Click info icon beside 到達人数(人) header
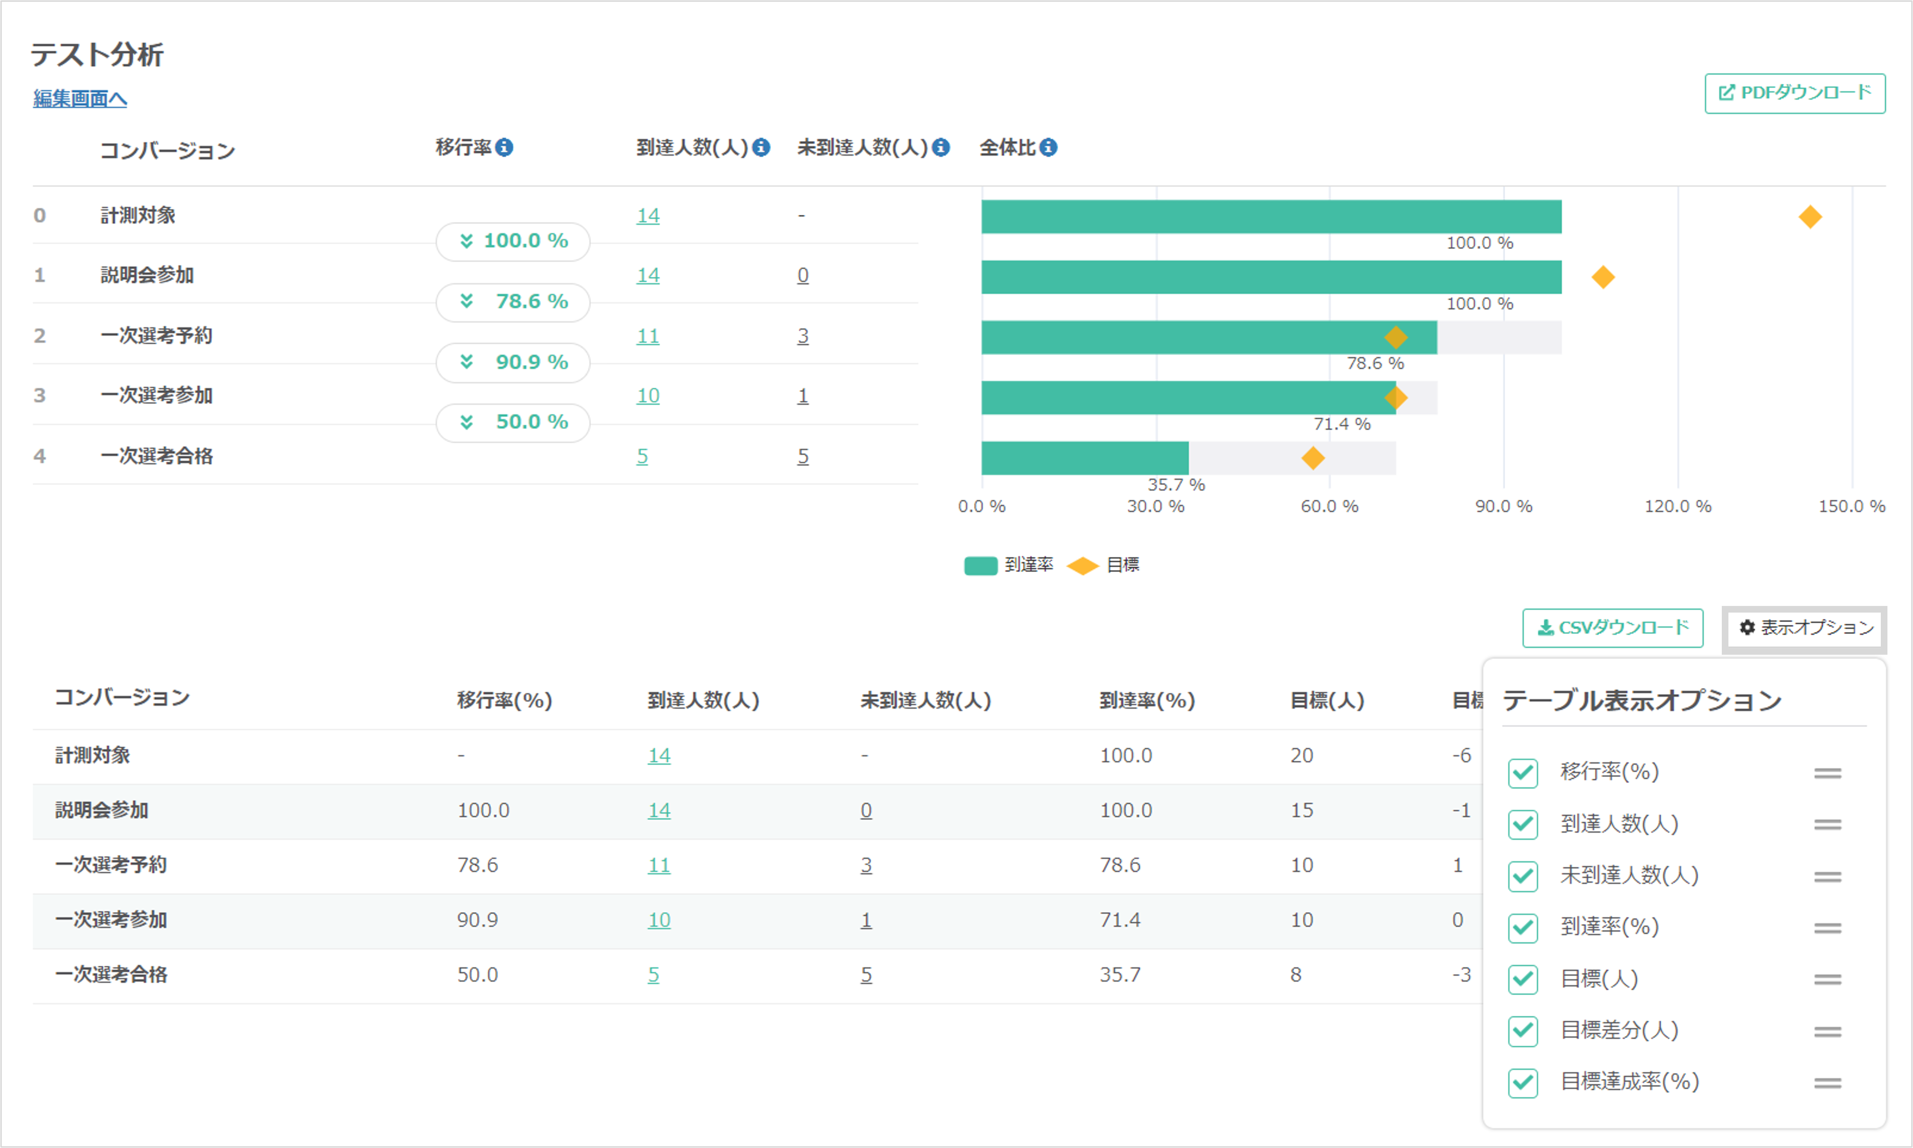This screenshot has width=1913, height=1148. click(761, 147)
